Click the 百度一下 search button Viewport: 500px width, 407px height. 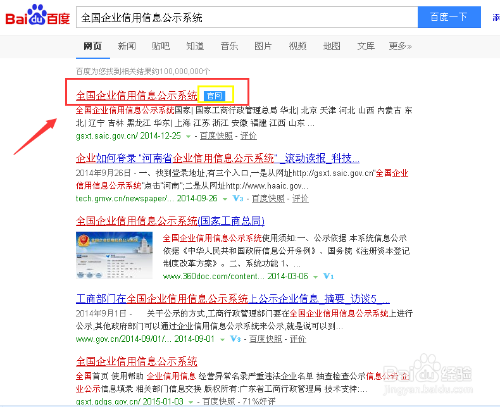[x=449, y=17]
